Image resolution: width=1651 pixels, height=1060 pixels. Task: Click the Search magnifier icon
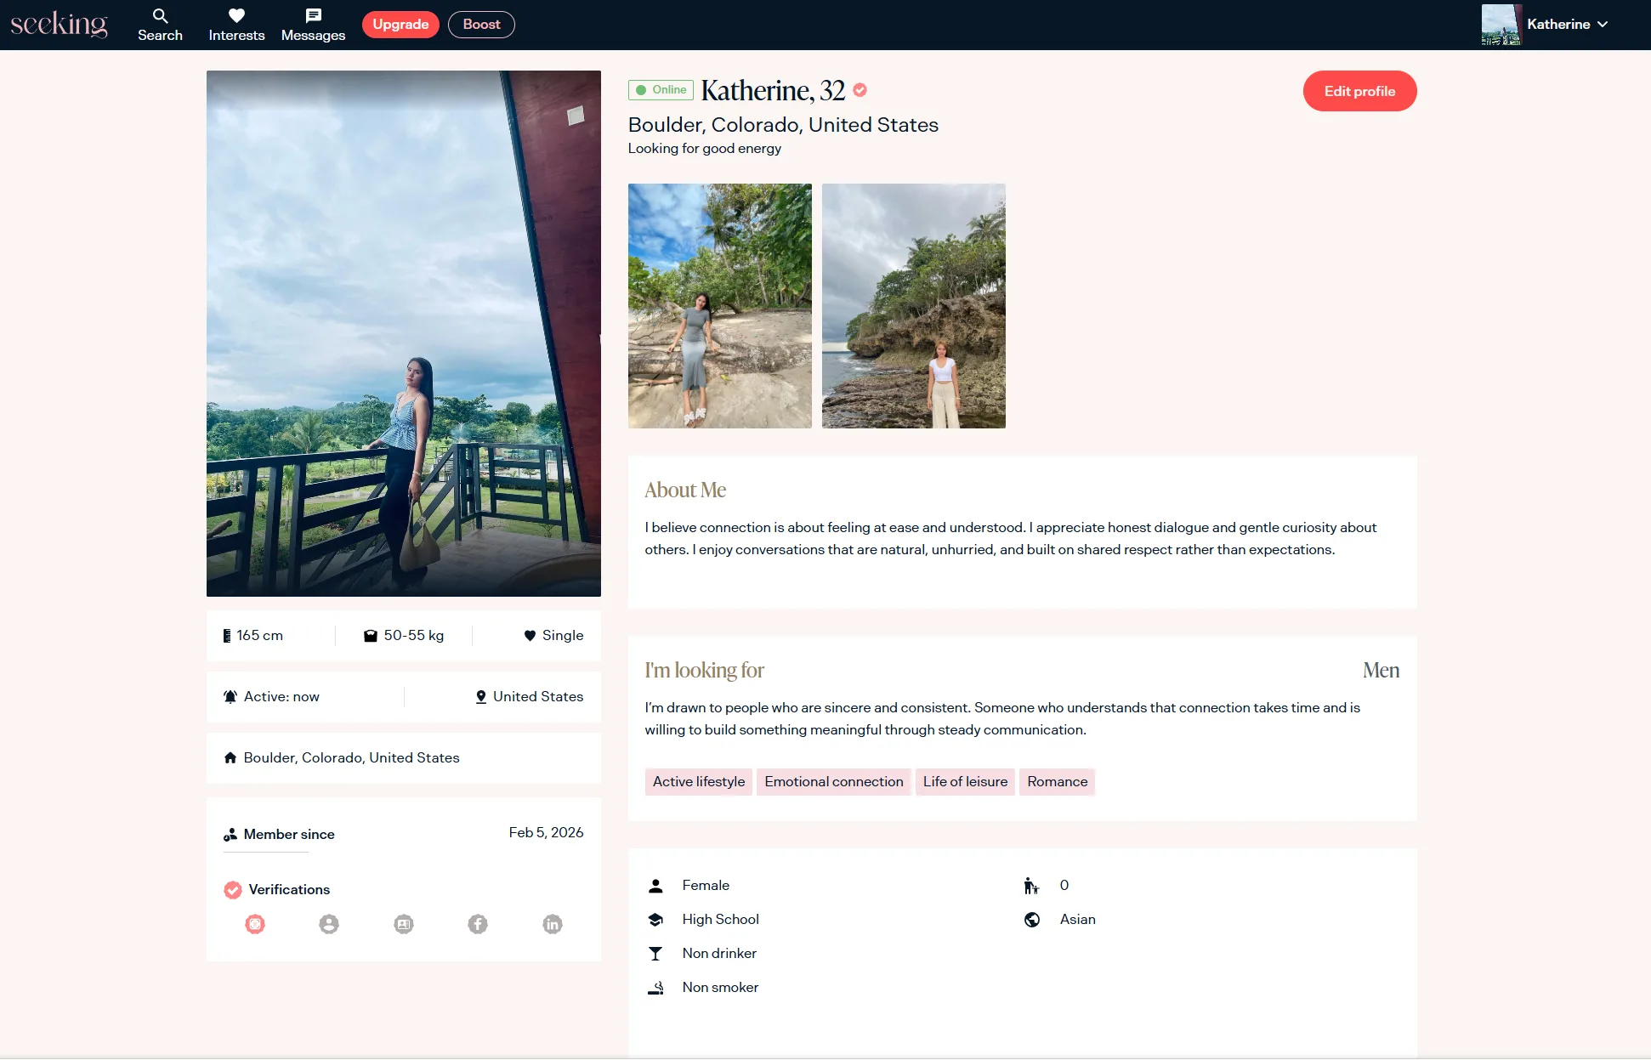160,15
